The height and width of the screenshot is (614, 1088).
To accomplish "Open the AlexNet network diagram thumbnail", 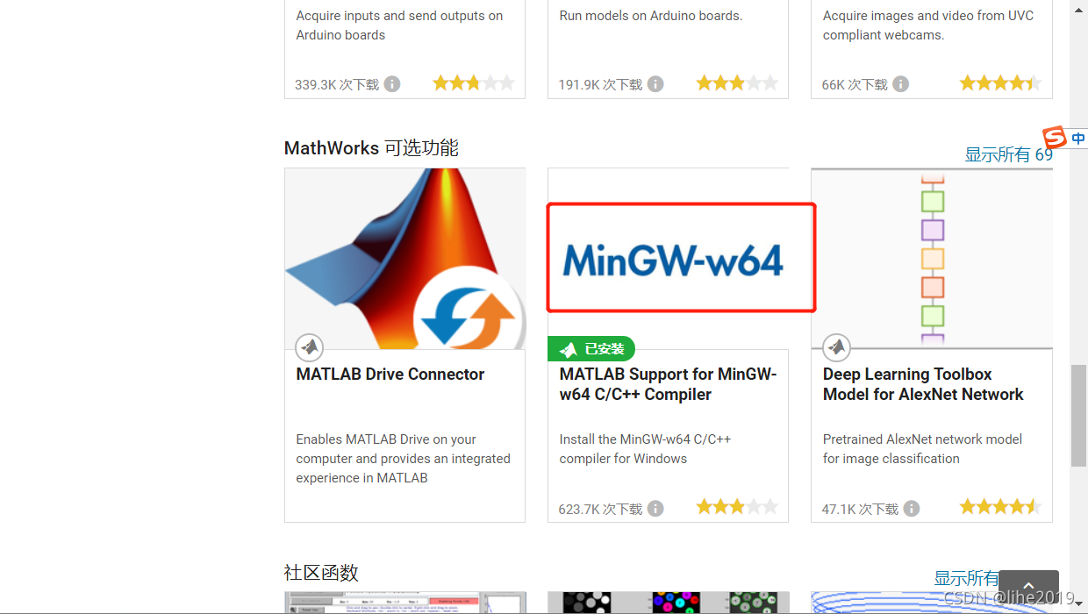I will [x=932, y=259].
